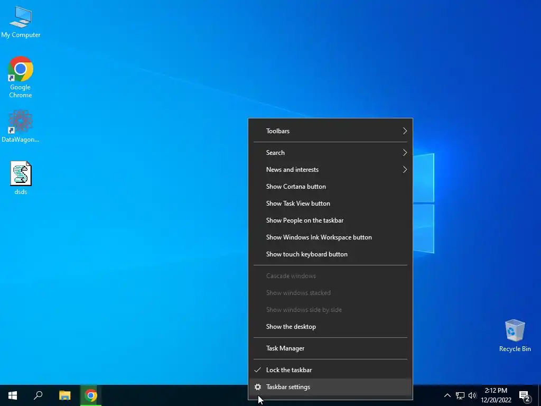This screenshot has height=406, width=541.
Task: Switch to Chrome in the taskbar
Action: (91, 395)
